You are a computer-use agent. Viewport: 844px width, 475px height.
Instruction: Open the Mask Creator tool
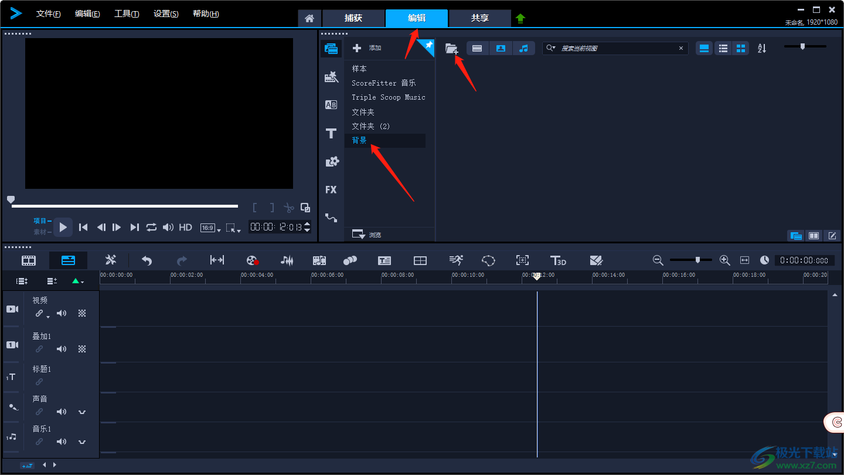pyautogui.click(x=488, y=260)
